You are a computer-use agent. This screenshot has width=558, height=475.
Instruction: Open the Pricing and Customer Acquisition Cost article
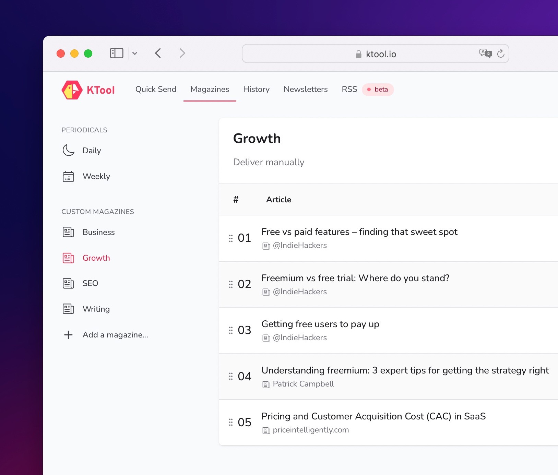[x=373, y=416]
